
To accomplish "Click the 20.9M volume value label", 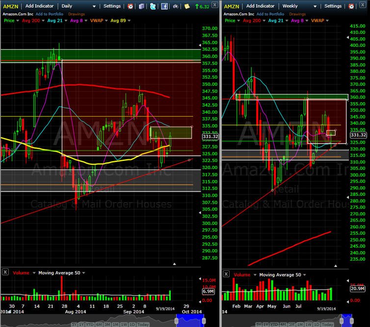I will [358, 289].
